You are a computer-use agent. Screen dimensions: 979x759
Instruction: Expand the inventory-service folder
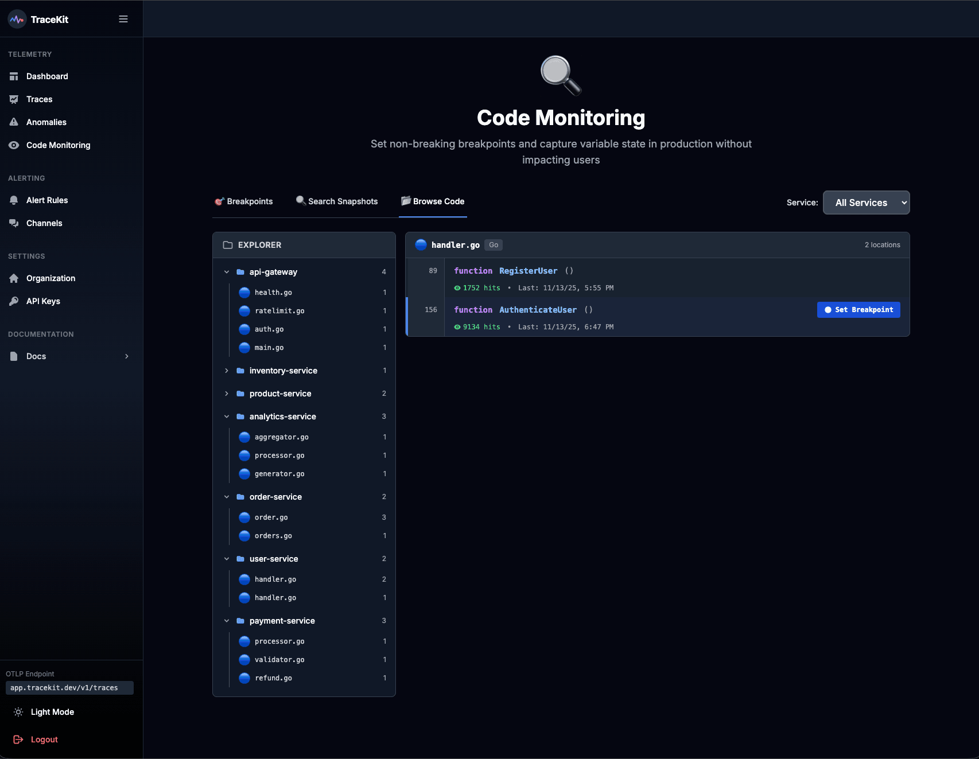pyautogui.click(x=226, y=371)
